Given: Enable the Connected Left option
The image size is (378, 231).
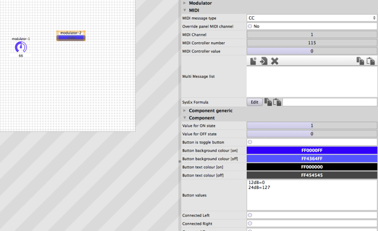Looking at the screenshot, I should [250, 215].
